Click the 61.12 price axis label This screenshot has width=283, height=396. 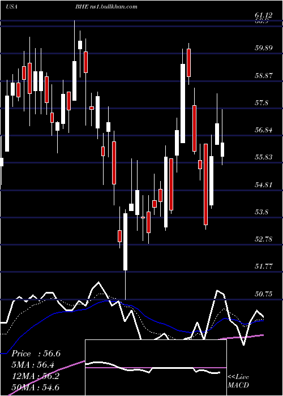point(264,15)
